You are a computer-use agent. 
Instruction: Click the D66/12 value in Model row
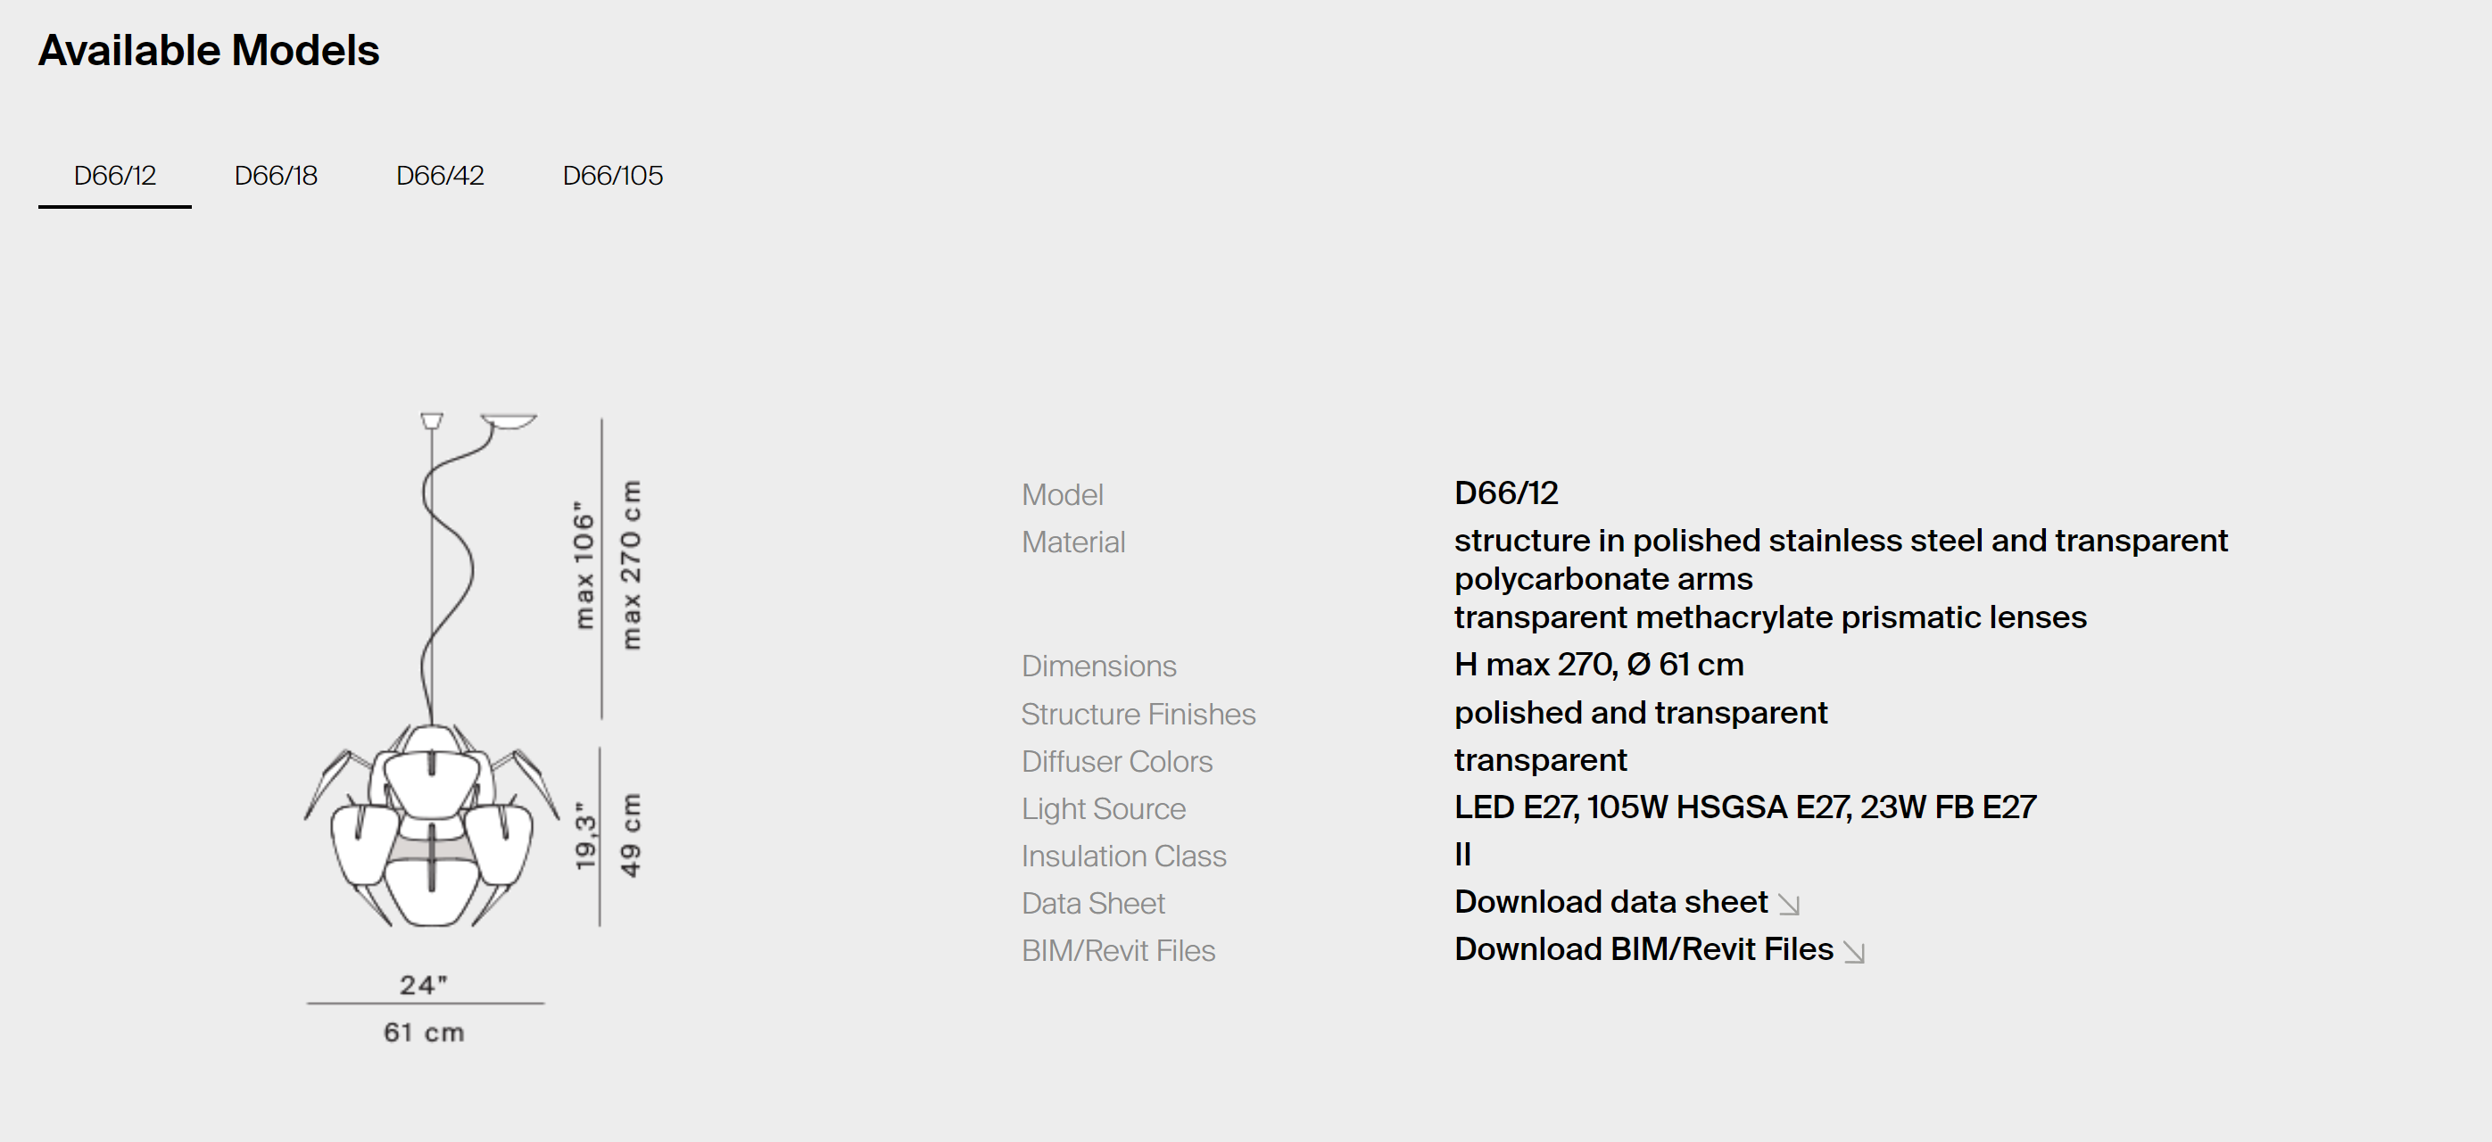click(x=1505, y=493)
